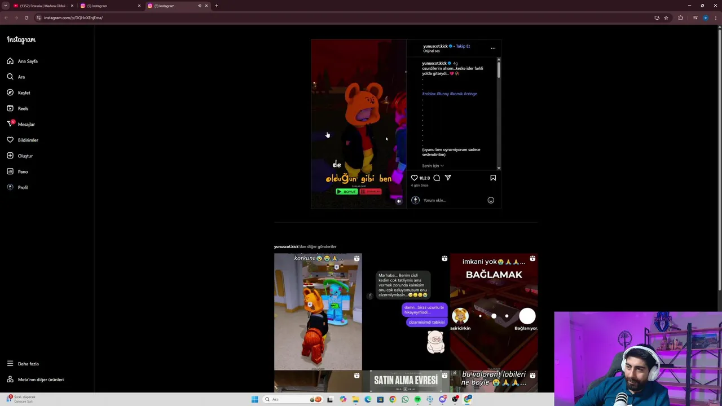This screenshot has width=722, height=406.
Task: Open post options three-dot menu
Action: [x=493, y=48]
